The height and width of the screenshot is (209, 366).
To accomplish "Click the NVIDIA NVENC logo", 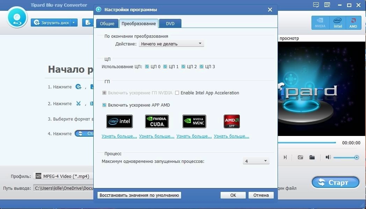I will click(x=194, y=121).
